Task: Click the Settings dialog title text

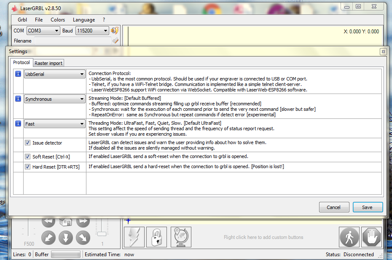Action: pos(18,51)
